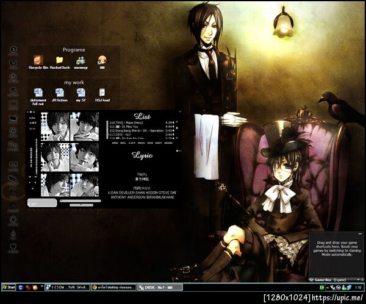Click the playlist scroll up arrow

click(177, 122)
